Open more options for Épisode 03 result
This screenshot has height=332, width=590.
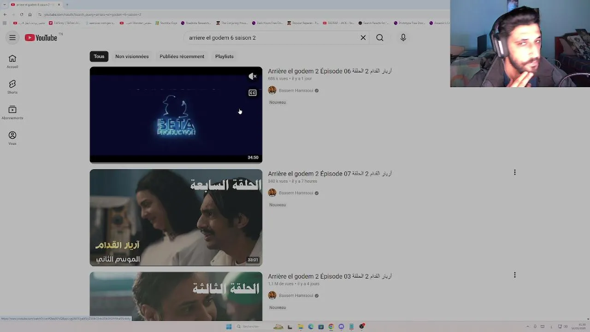click(x=515, y=275)
